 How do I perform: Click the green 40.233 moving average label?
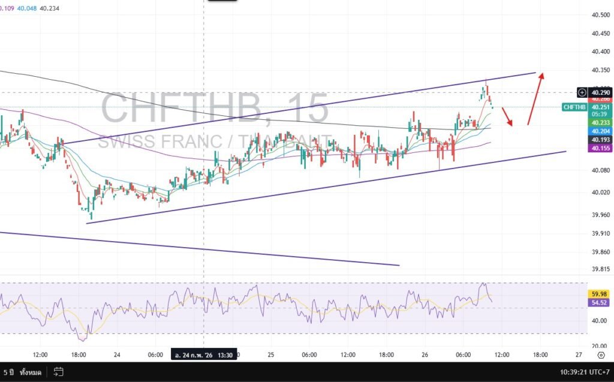coord(600,122)
